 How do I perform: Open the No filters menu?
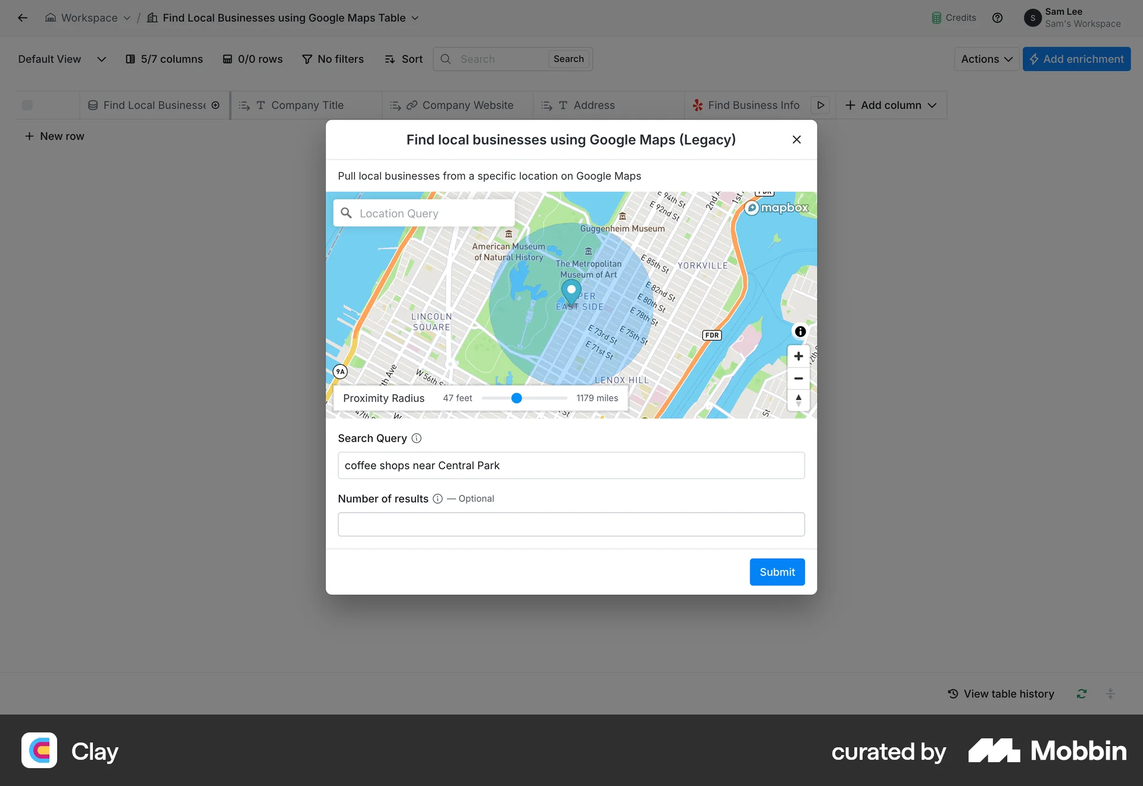(x=333, y=59)
